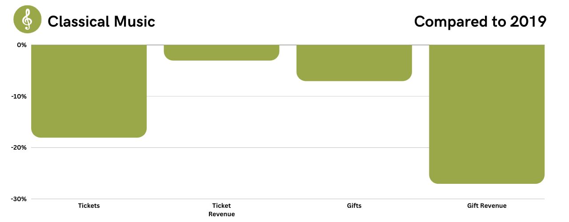Click the Tickets x-axis label

(89, 206)
